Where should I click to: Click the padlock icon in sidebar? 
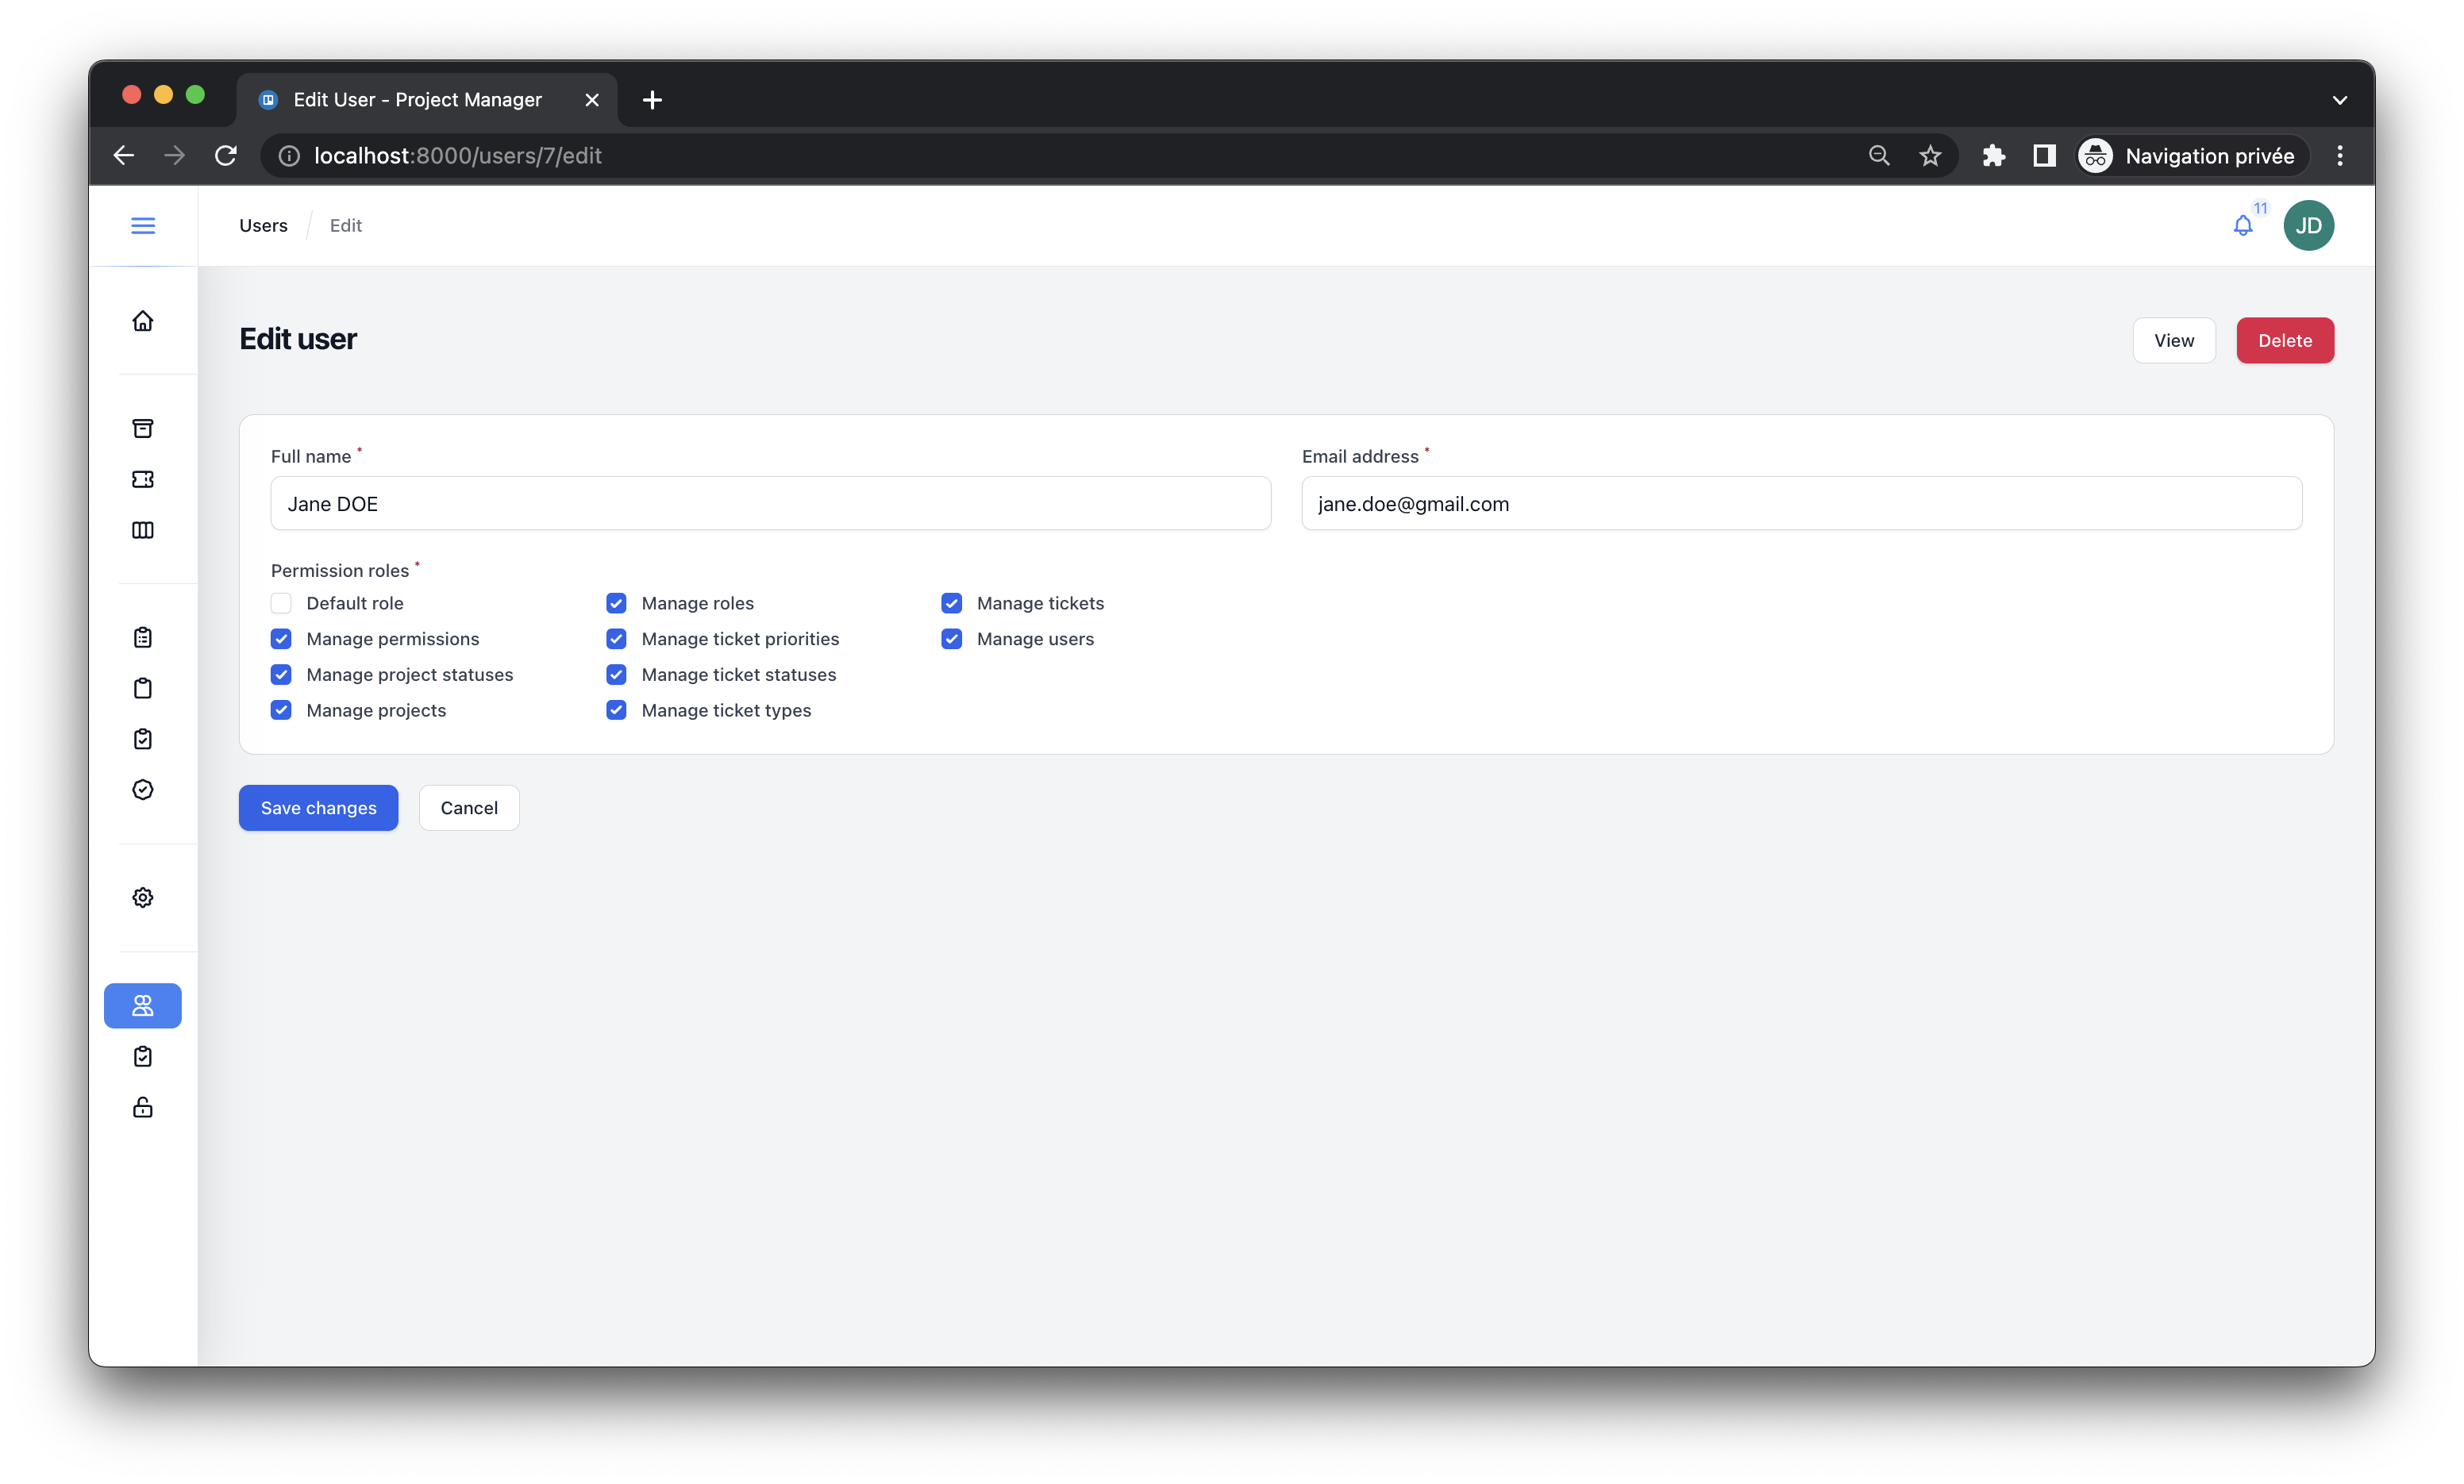143,1107
